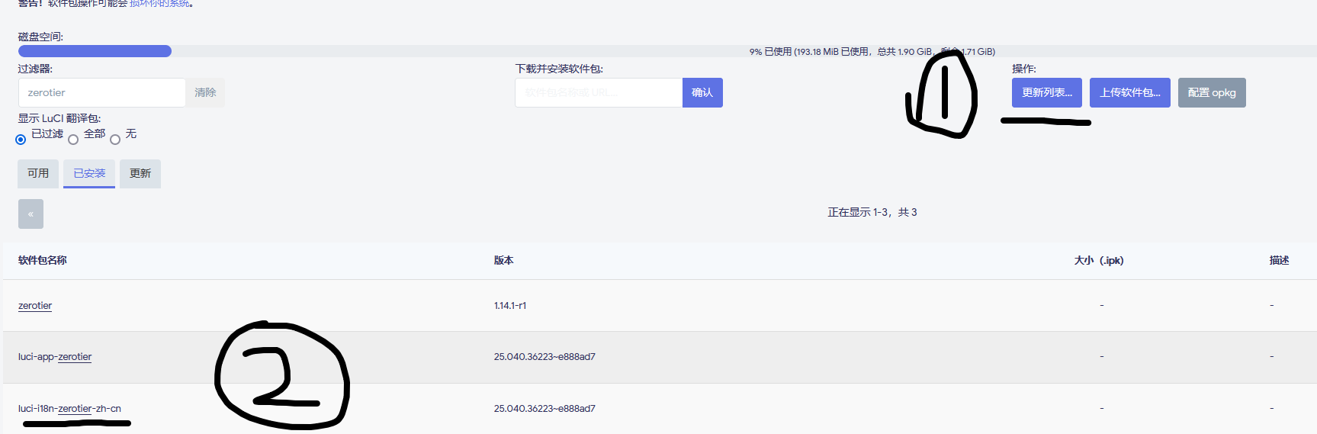
Task: Clear the filter with 清除 button
Action: (x=205, y=92)
